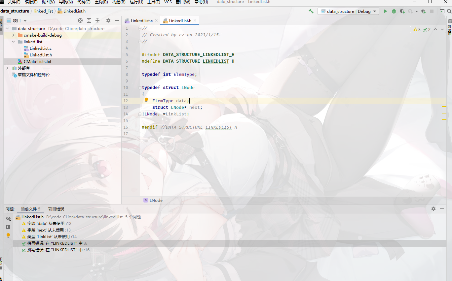This screenshot has width=452, height=281.
Task: Click the grey stop button
Action: (x=432, y=11)
